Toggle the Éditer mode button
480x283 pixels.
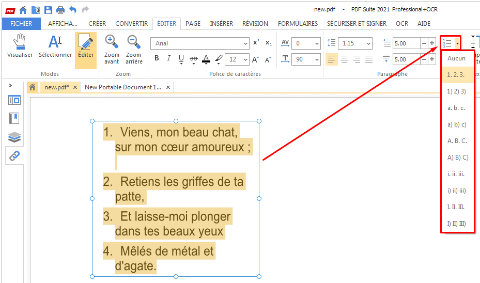(86, 50)
